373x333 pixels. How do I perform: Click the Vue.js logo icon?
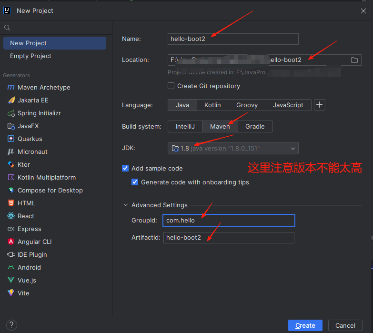click(x=11, y=280)
